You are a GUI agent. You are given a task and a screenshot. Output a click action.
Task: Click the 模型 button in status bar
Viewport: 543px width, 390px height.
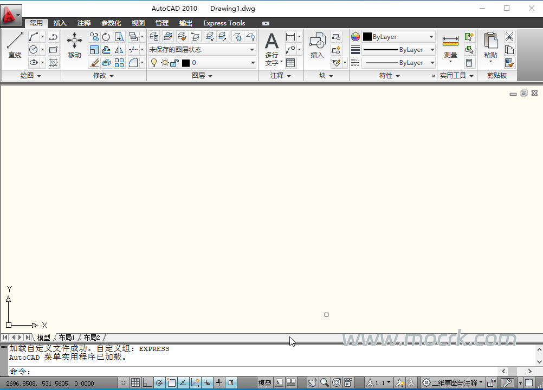[264, 383]
